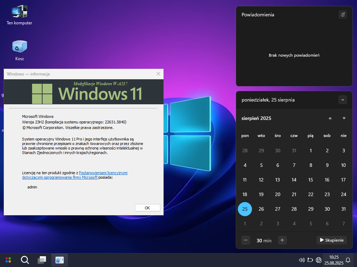
Task: Open taskbar Search magnifier
Action: (x=25, y=260)
